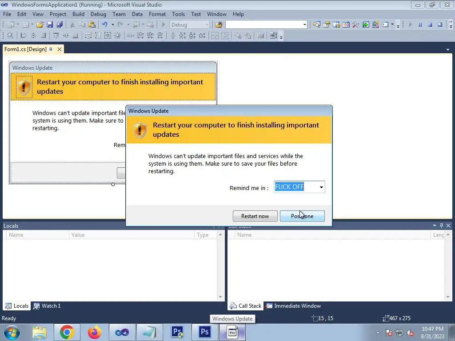Open the Debug menu

(98, 14)
